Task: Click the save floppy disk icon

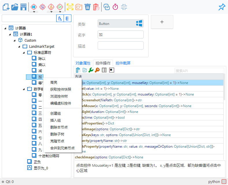Action: (23, 7)
